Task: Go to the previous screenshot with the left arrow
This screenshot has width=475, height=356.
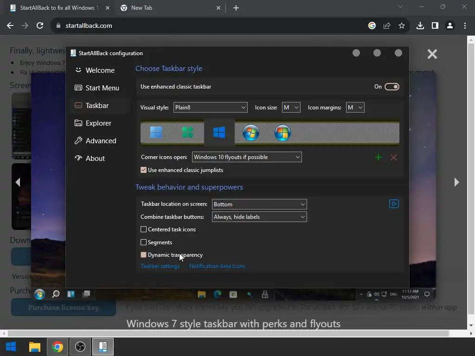Action: tap(18, 182)
